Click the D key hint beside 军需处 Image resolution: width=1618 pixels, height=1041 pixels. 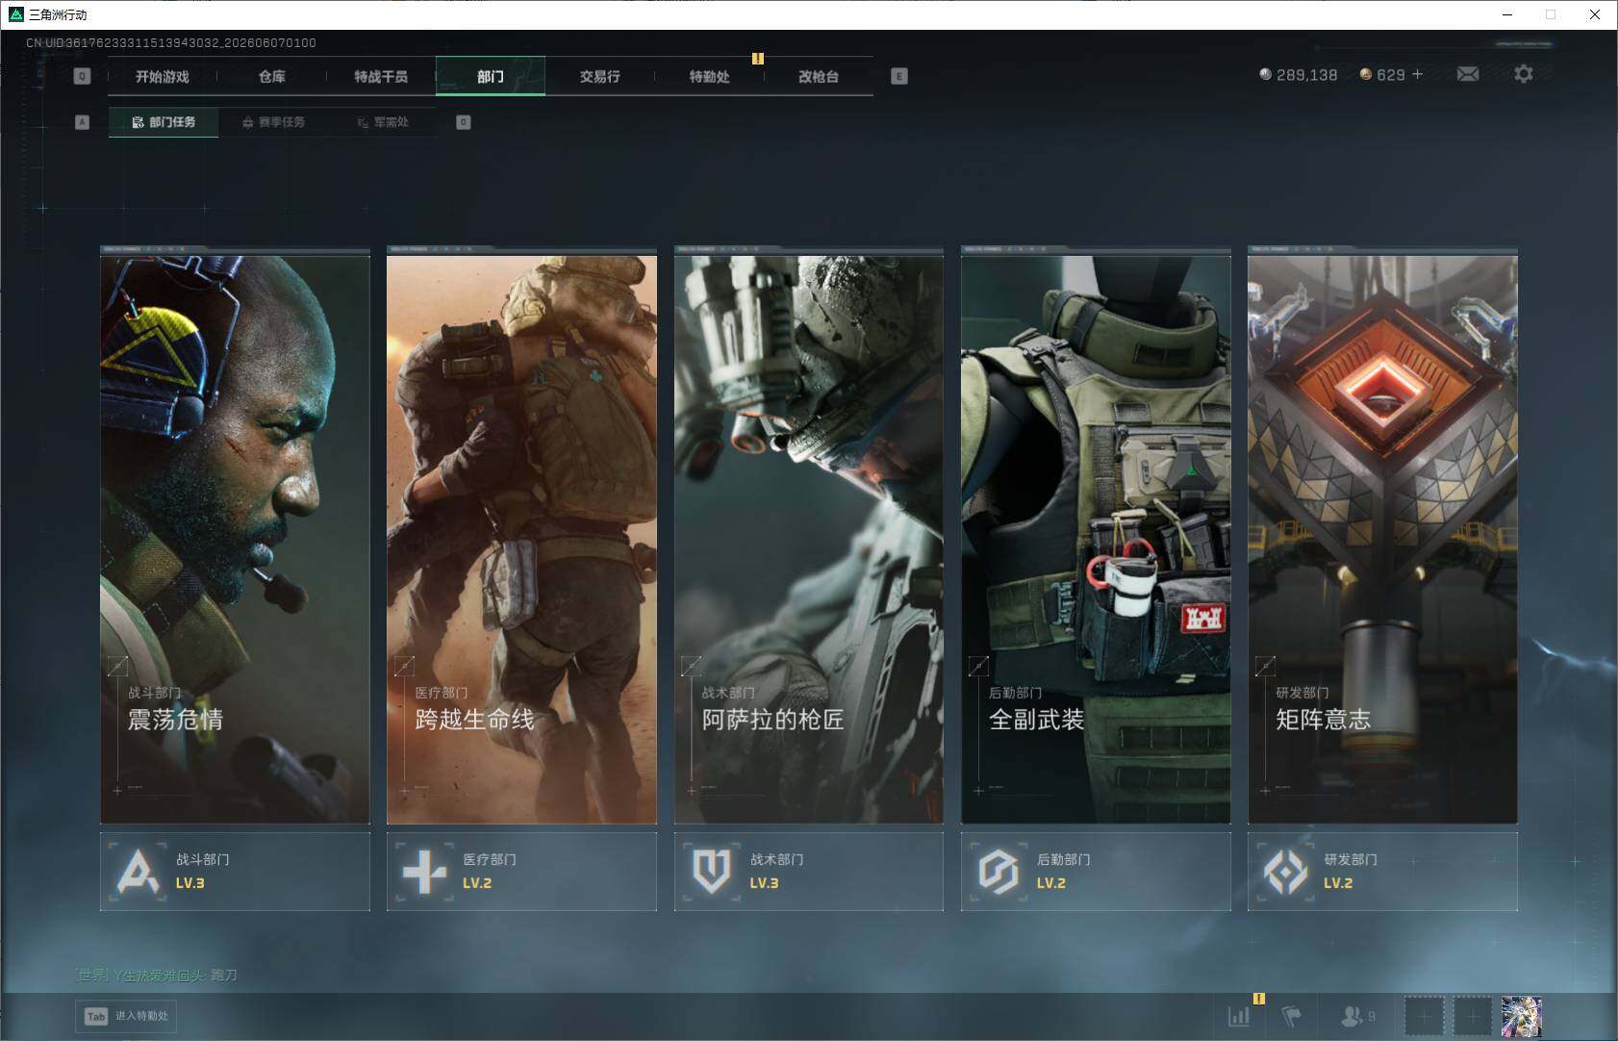(464, 122)
